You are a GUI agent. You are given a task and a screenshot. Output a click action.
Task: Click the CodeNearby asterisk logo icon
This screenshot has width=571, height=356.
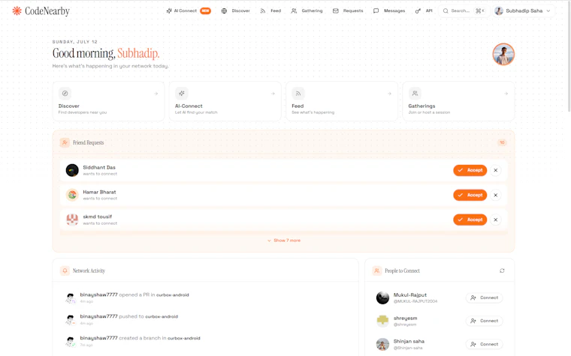click(17, 11)
